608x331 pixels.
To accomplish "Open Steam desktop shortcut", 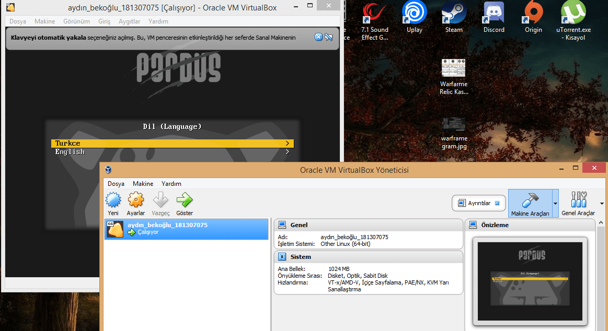I will coord(454,17).
